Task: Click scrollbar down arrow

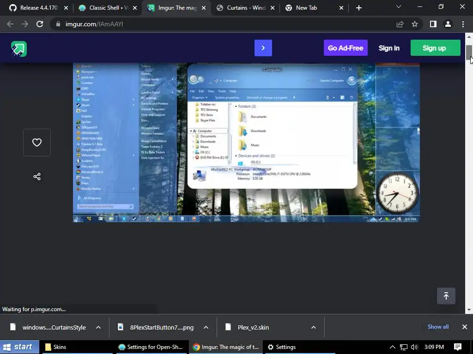Action: coord(469,309)
